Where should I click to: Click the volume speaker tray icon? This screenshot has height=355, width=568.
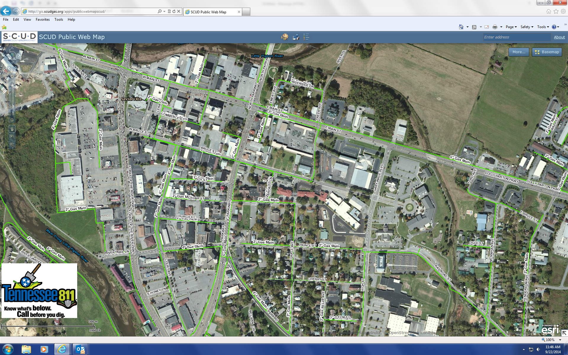[538, 350]
